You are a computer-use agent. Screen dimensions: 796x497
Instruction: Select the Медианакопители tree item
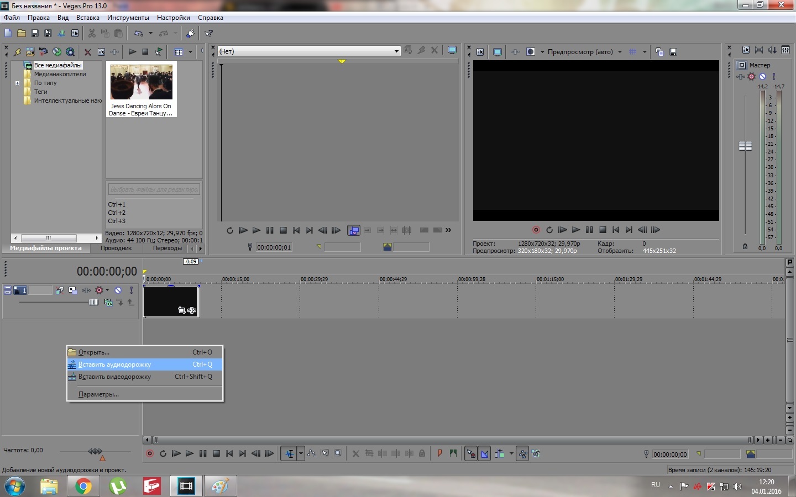[x=60, y=74]
